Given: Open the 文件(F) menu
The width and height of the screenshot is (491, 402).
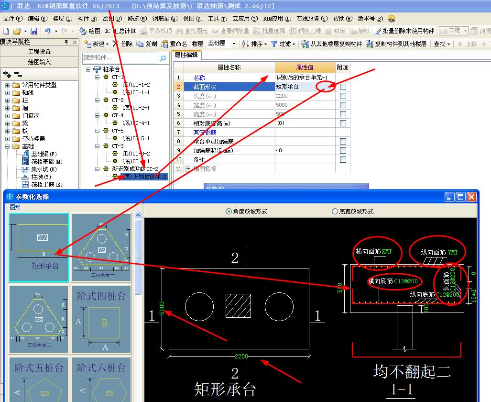Looking at the screenshot, I should pos(12,19).
